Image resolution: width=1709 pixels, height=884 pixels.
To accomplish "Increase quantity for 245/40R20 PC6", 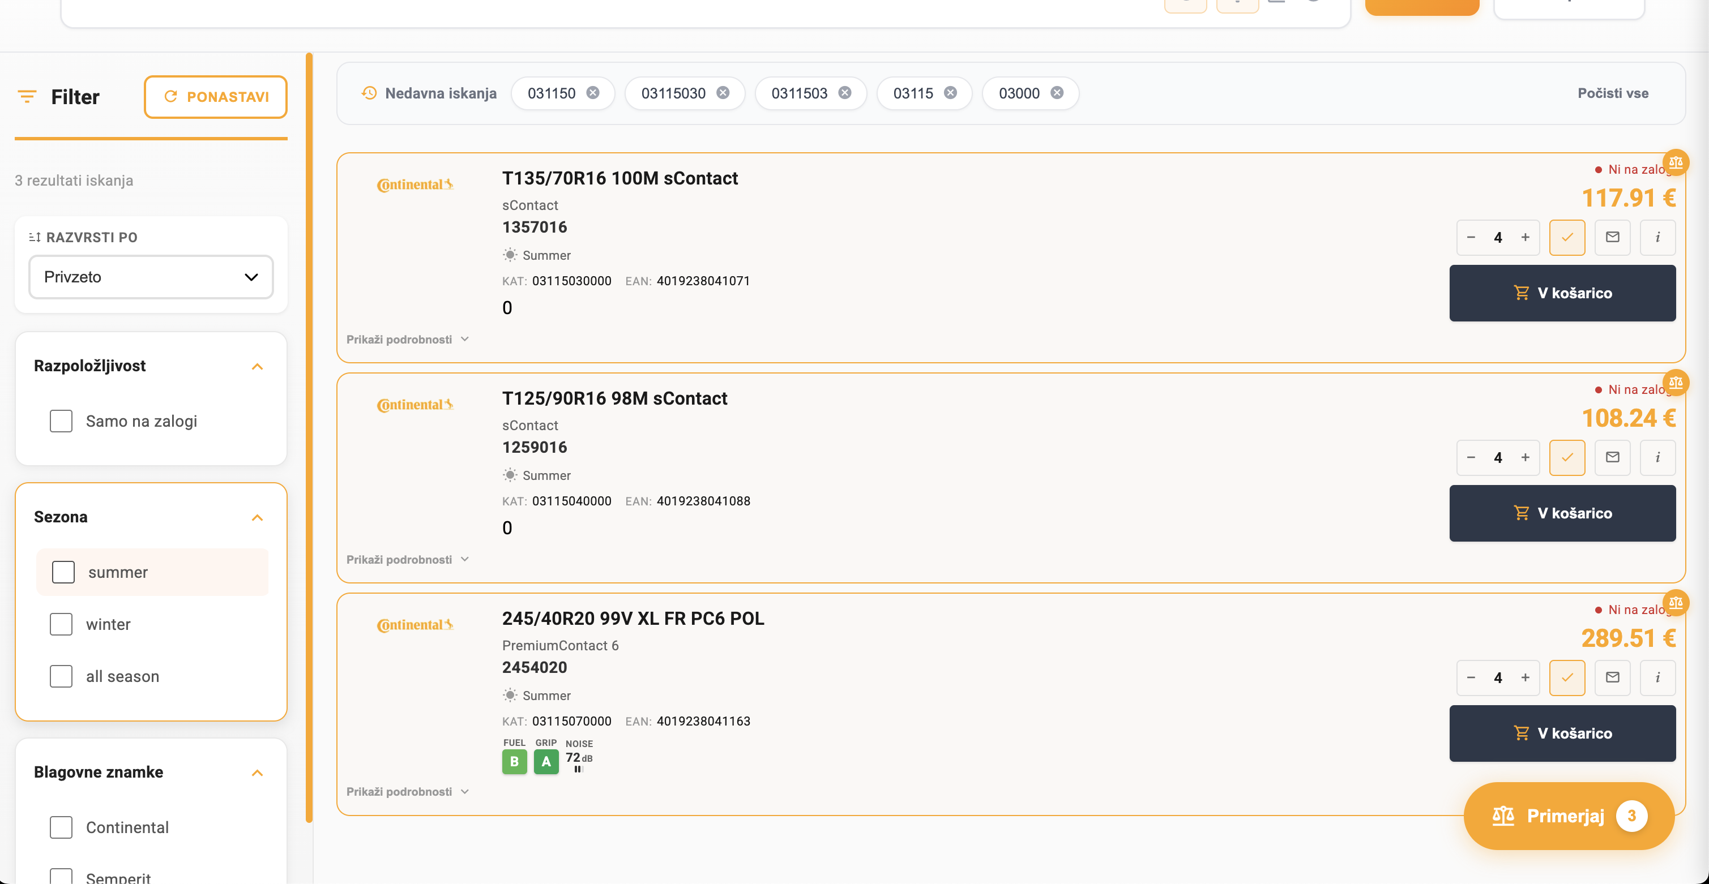I will click(1525, 678).
